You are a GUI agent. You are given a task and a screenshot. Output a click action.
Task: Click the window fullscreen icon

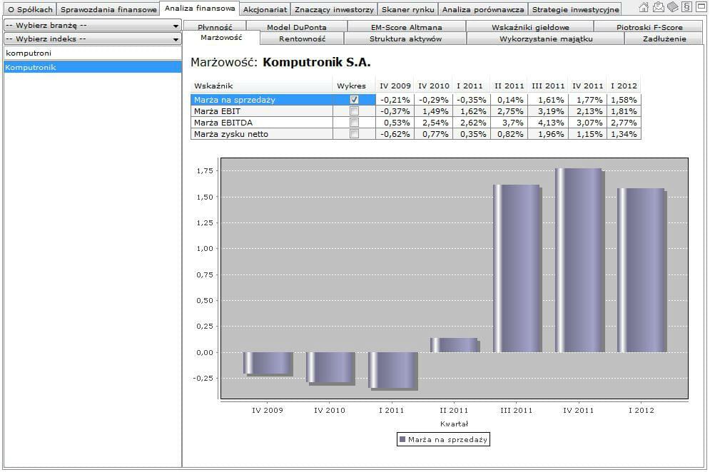click(x=701, y=7)
